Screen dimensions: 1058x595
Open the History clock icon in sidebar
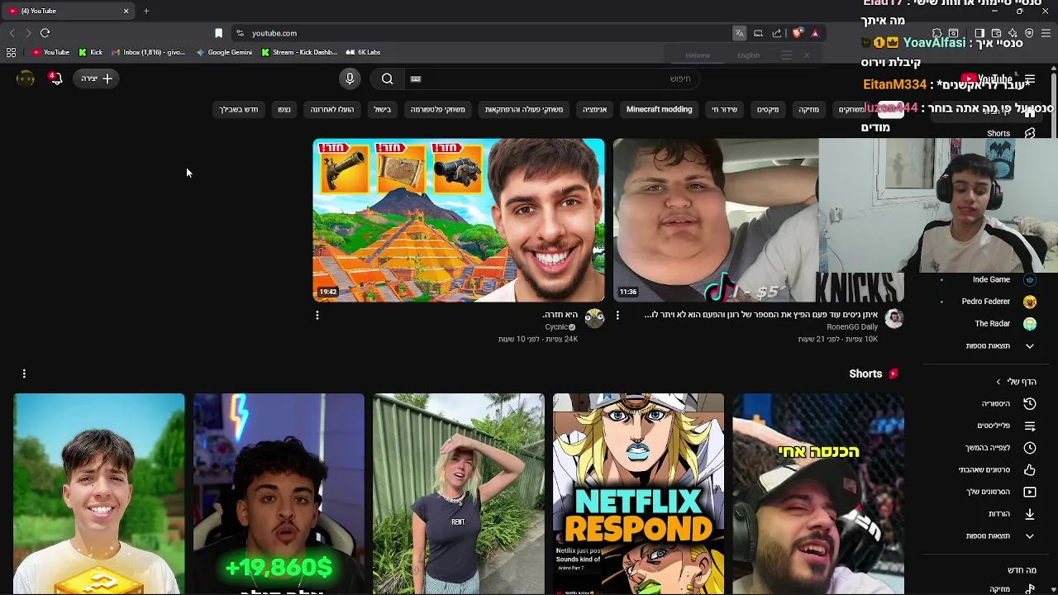1030,403
